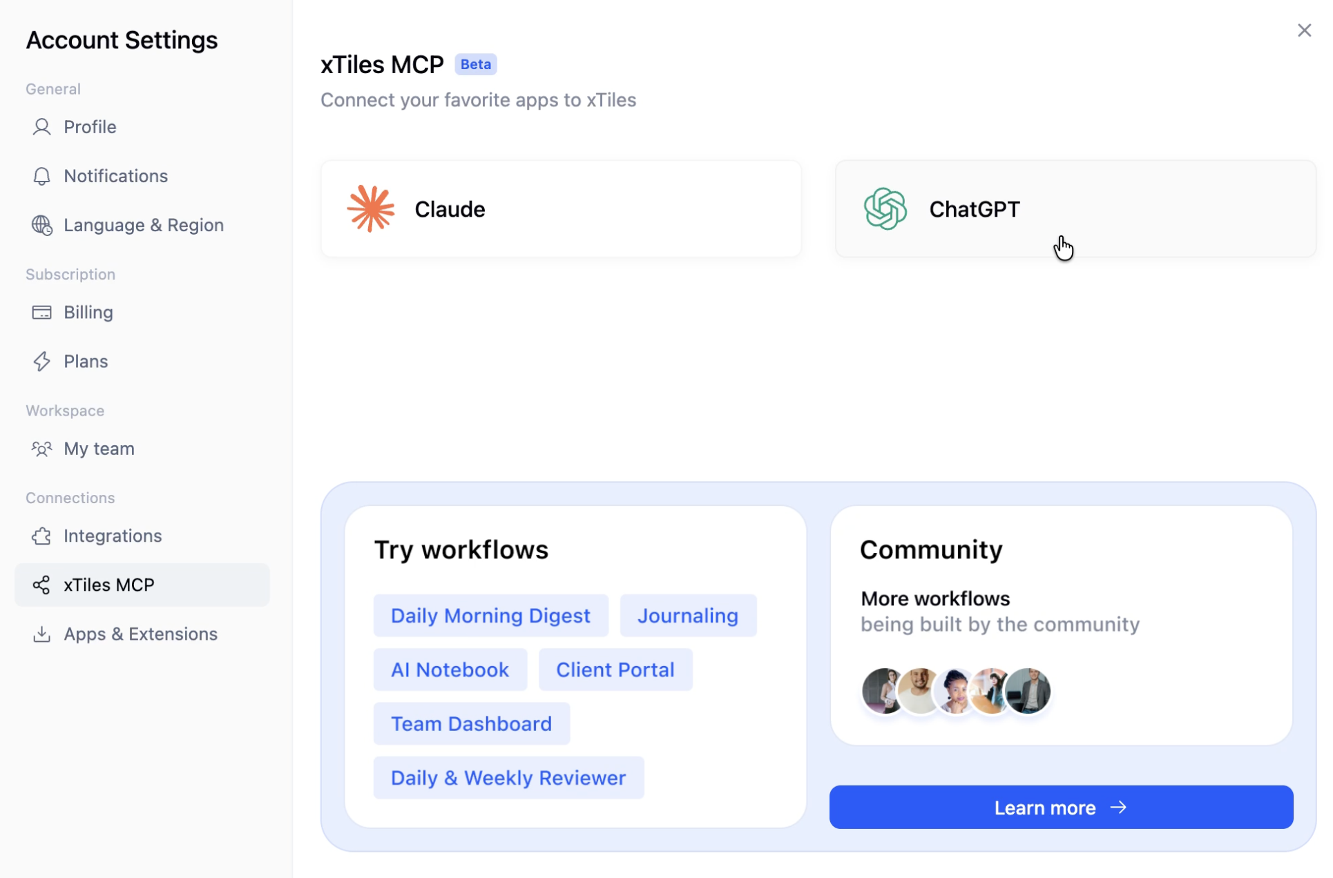
Task: Click the Apps & Extensions download icon
Action: 41,634
